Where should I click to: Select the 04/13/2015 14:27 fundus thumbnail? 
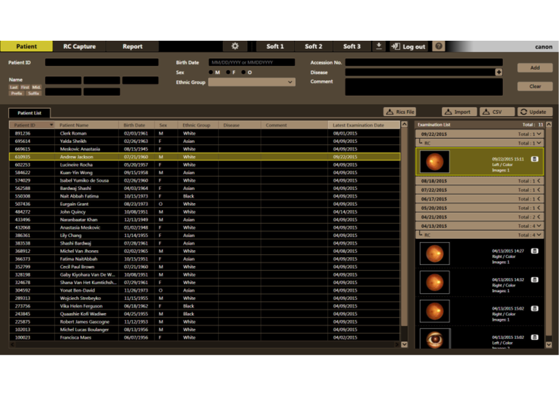tap(435, 254)
